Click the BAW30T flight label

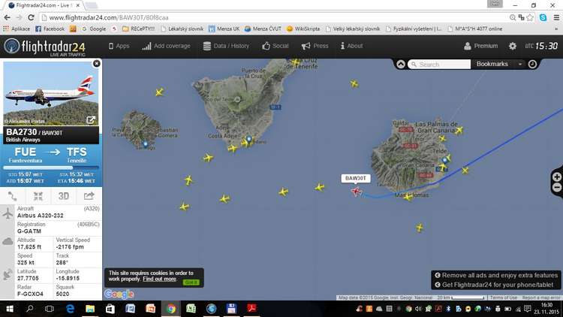pyautogui.click(x=356, y=178)
